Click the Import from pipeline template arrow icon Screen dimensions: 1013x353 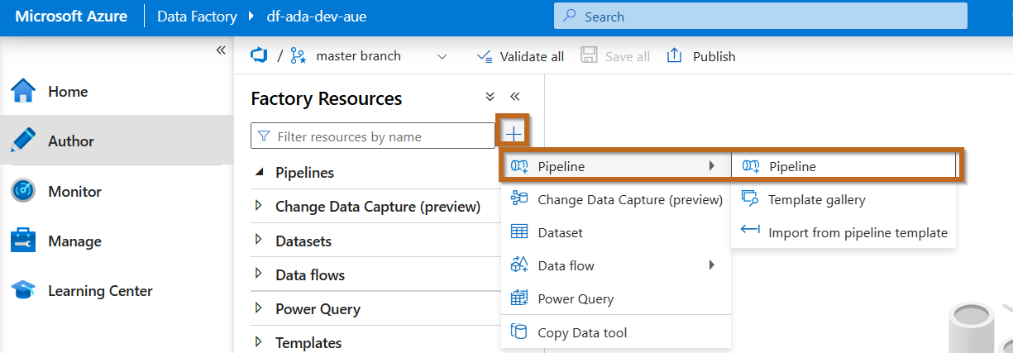point(750,231)
